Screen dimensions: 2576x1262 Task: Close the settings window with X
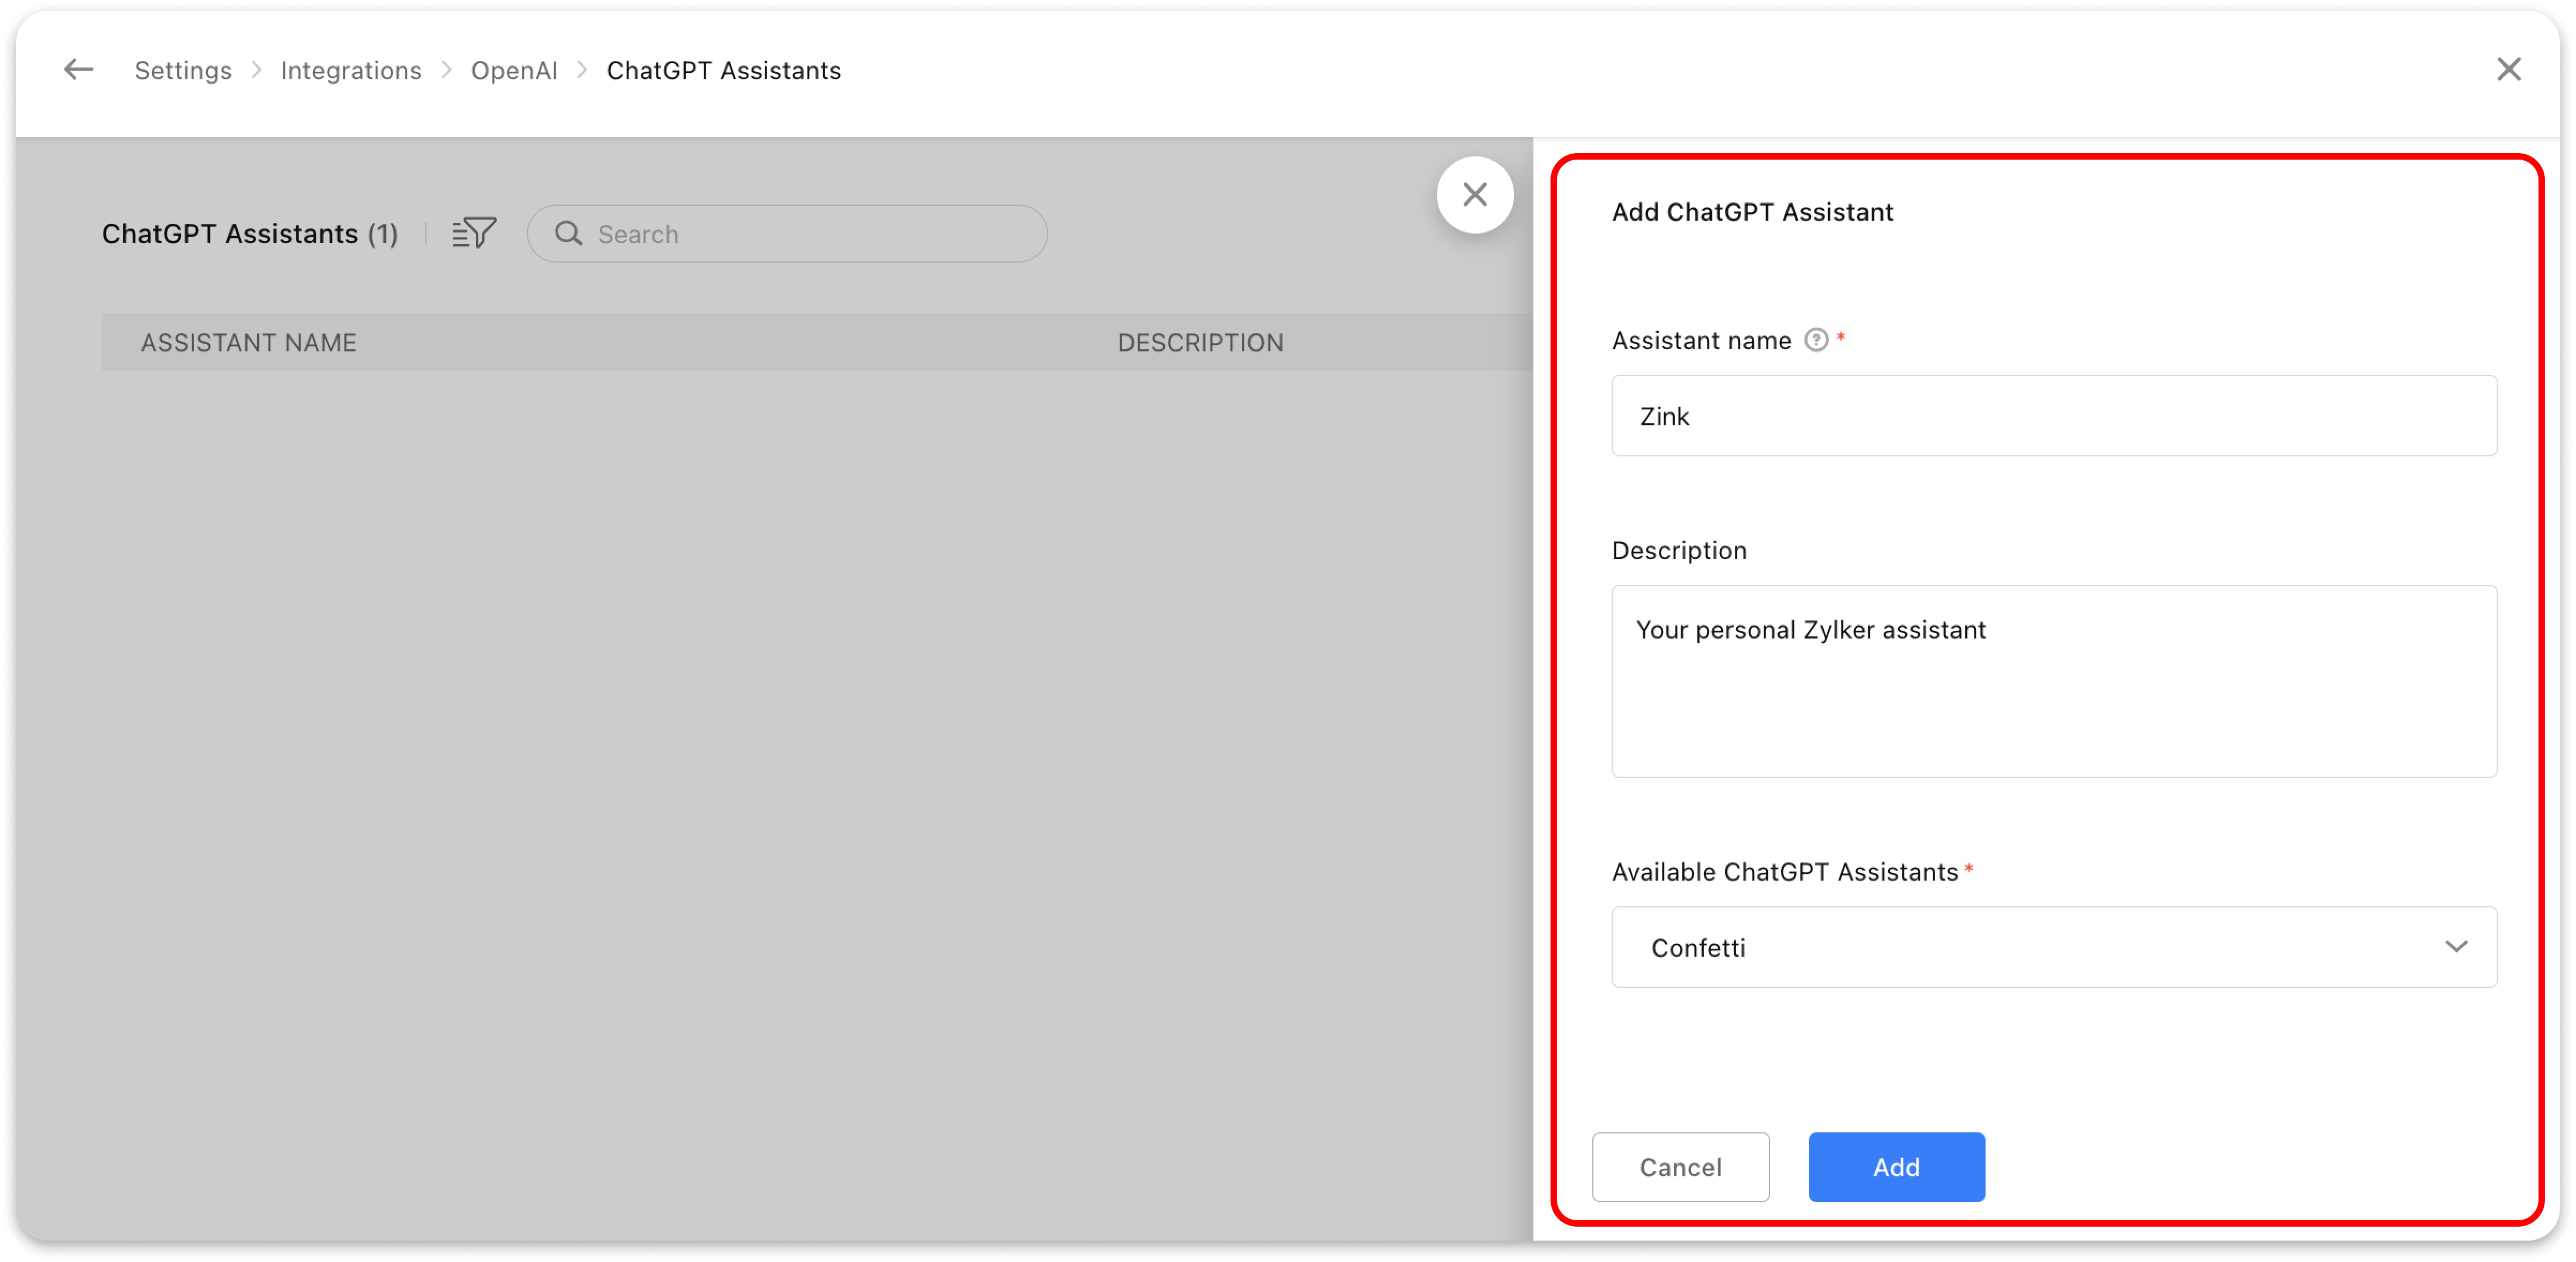pos(2508,70)
